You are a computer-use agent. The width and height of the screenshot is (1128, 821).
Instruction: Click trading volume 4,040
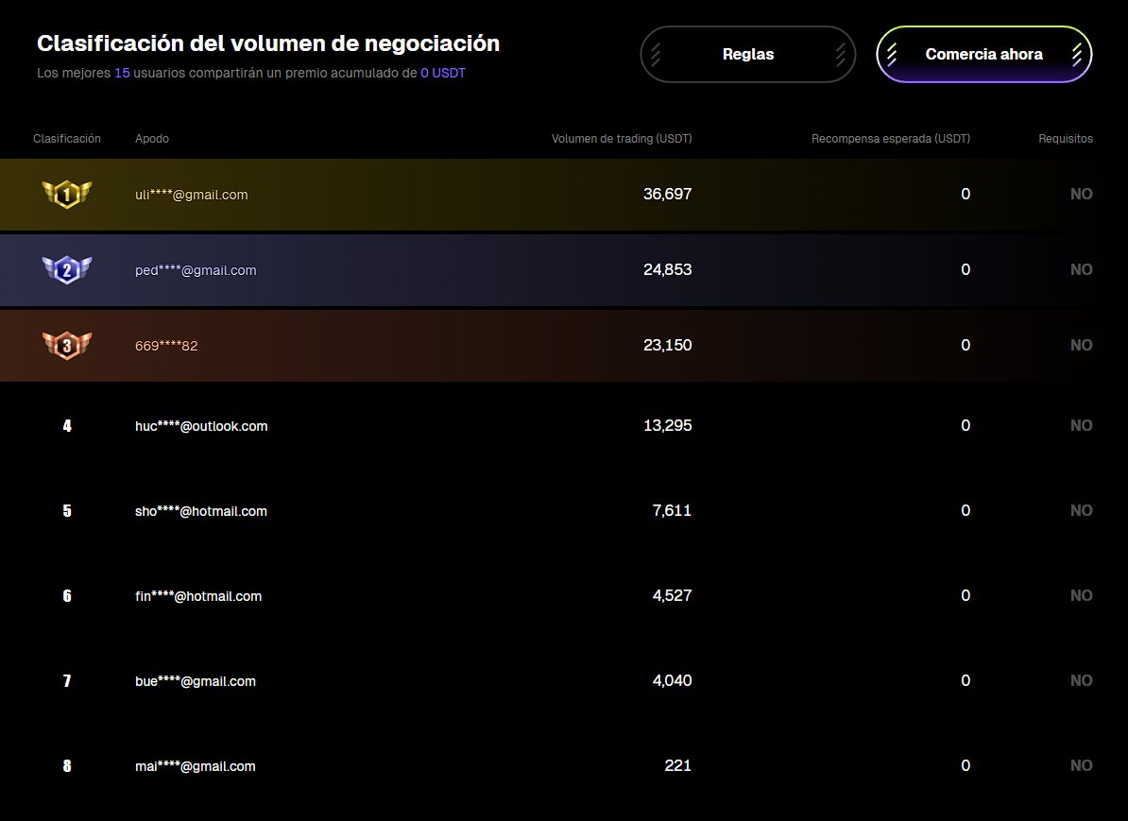pyautogui.click(x=672, y=680)
